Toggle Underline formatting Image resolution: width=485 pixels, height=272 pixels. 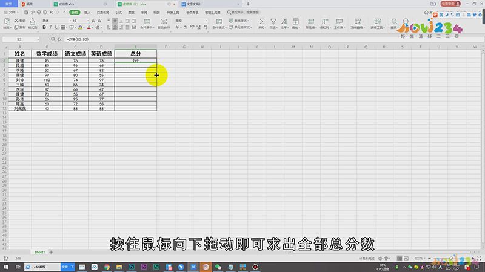pos(56,27)
